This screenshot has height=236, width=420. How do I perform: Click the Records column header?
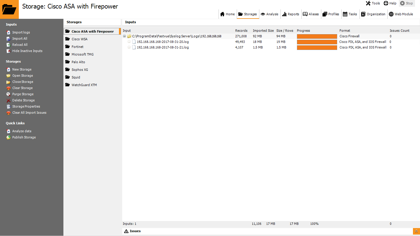coord(241,31)
